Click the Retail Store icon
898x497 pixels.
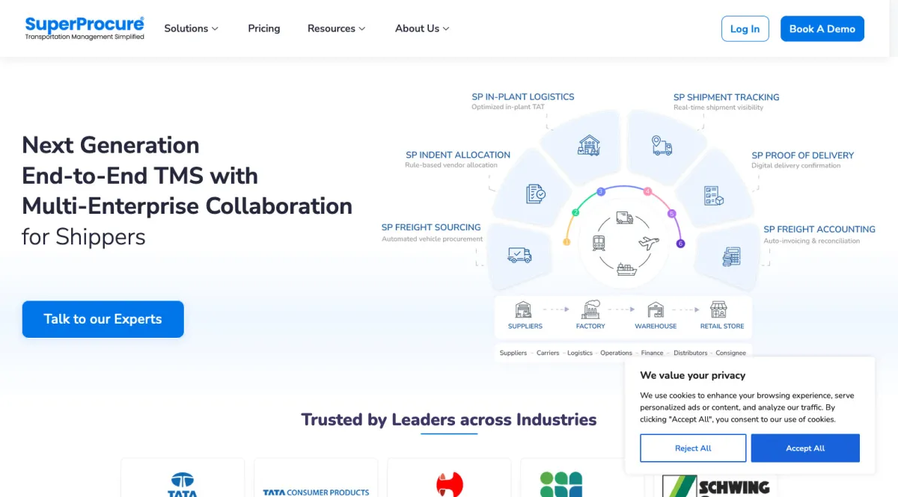coord(718,309)
